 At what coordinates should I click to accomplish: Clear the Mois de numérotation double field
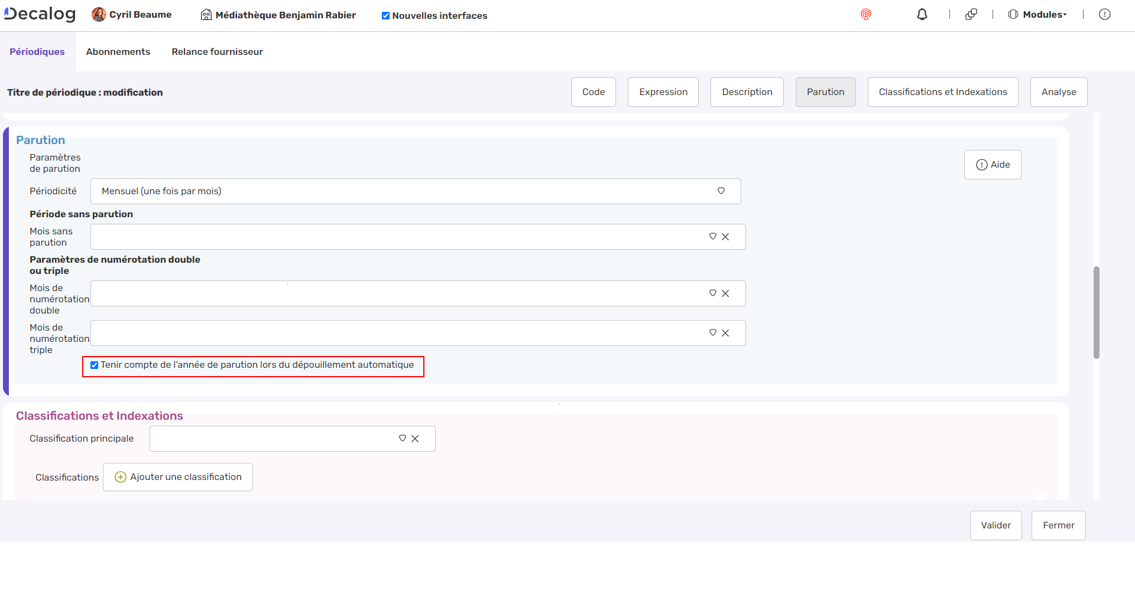725,293
